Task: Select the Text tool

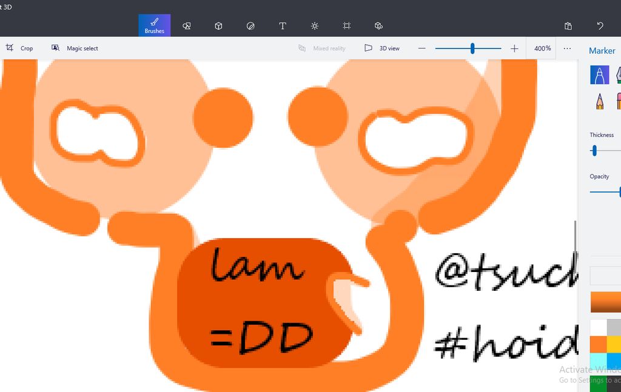Action: (x=283, y=25)
